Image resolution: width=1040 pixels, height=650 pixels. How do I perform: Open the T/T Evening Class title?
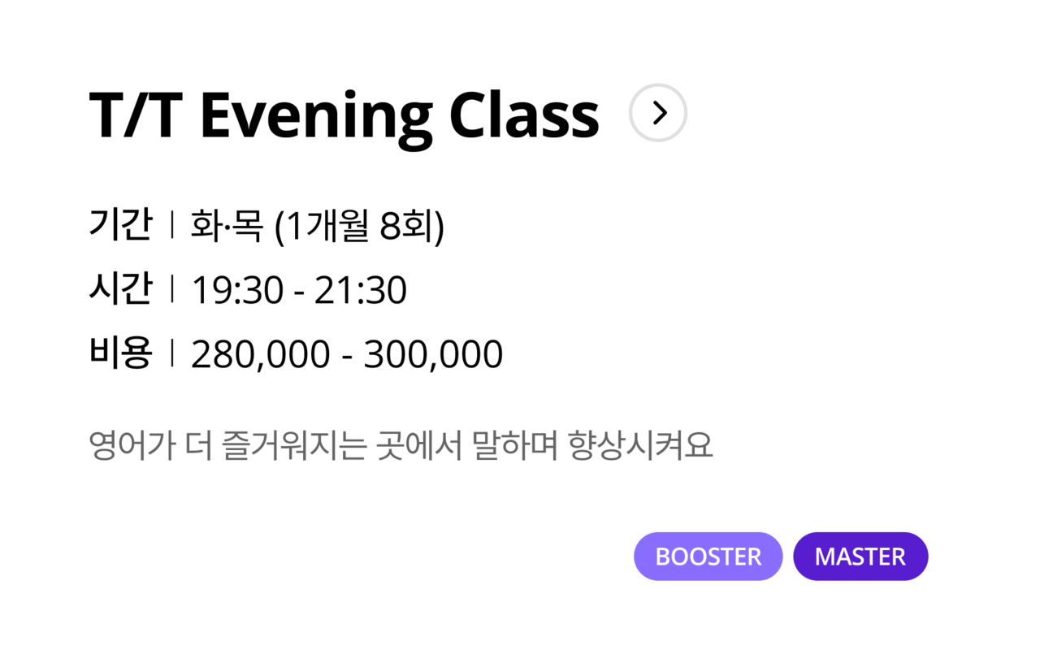pos(344,116)
